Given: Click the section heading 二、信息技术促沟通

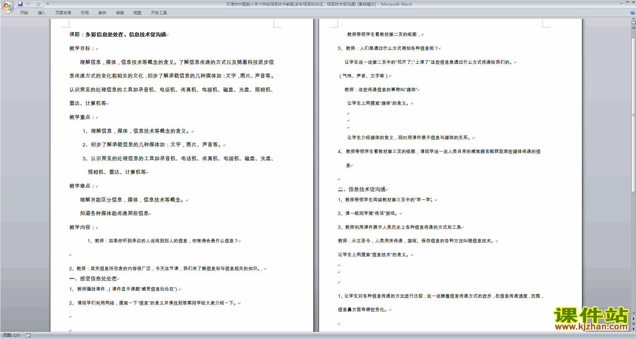Looking at the screenshot, I should click(x=362, y=190).
